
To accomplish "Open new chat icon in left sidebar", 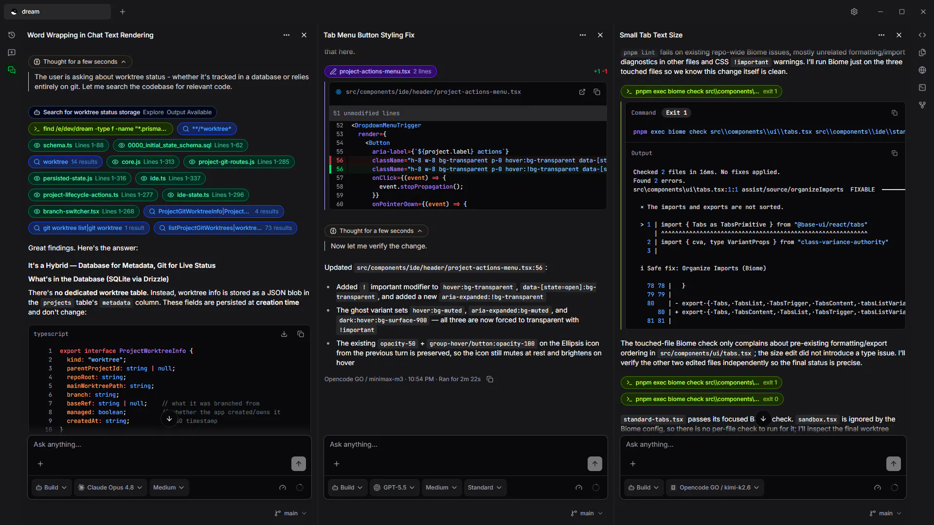I will coord(12,52).
